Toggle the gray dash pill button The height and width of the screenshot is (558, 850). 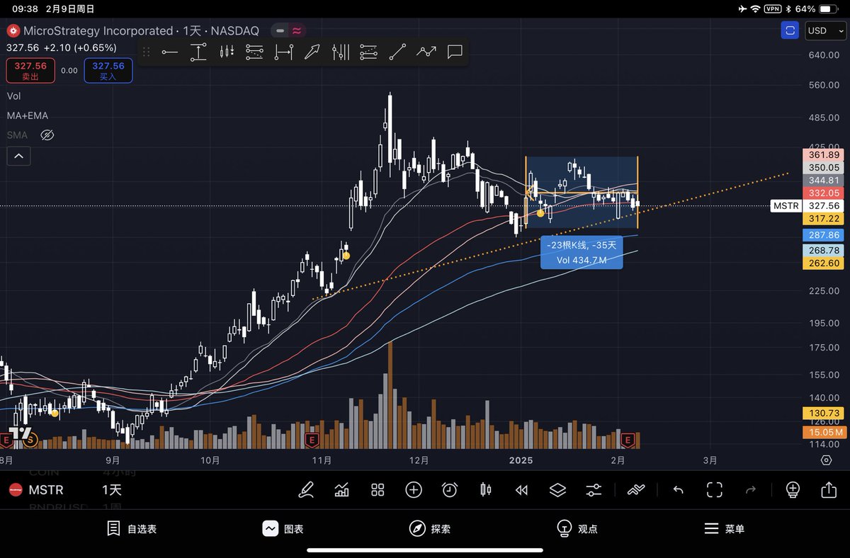click(x=280, y=30)
